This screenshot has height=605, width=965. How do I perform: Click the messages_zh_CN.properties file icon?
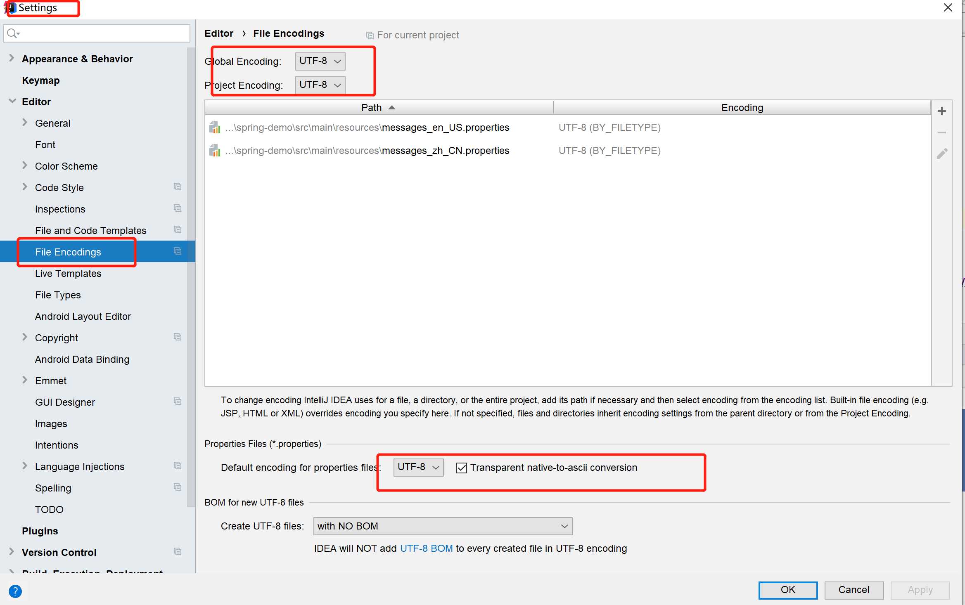point(216,150)
